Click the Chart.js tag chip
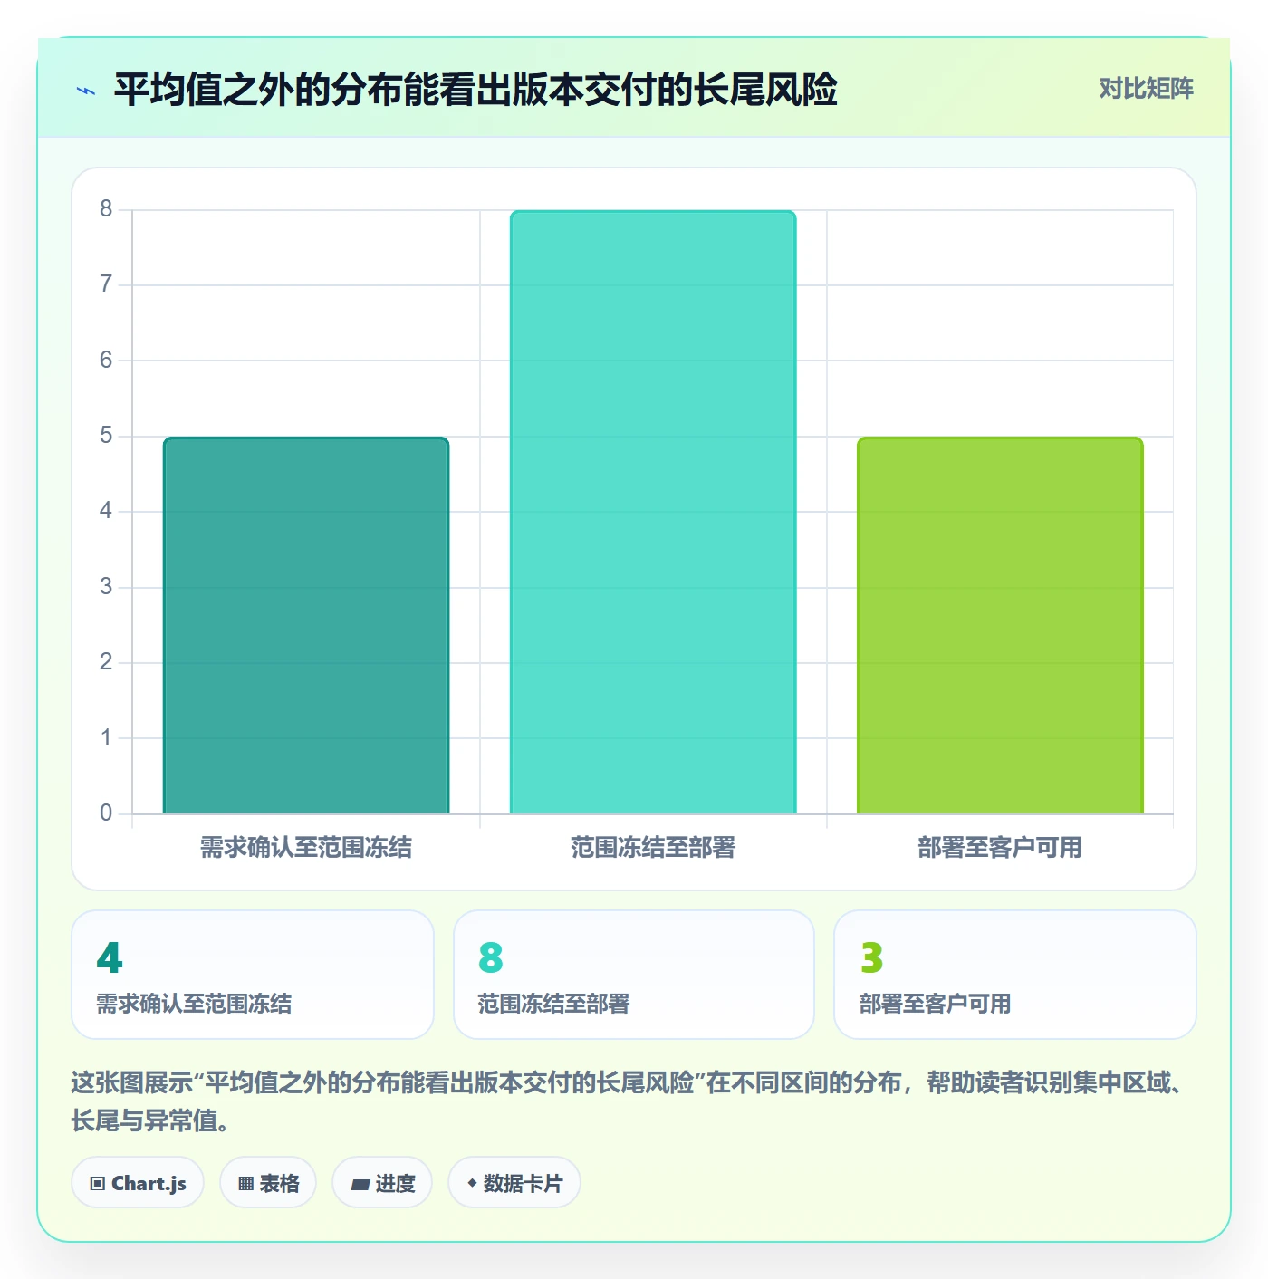This screenshot has width=1268, height=1279. click(138, 1182)
